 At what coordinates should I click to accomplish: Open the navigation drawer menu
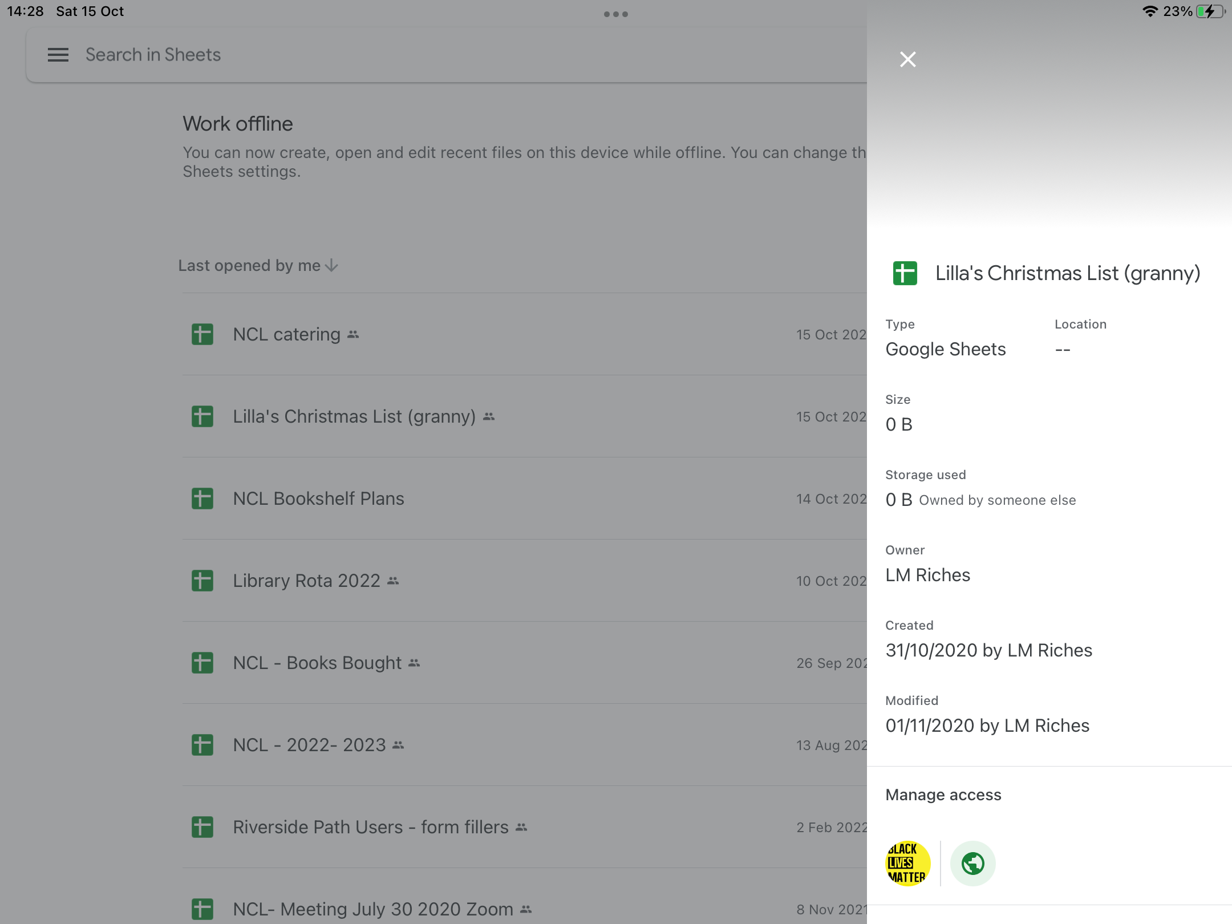[58, 54]
